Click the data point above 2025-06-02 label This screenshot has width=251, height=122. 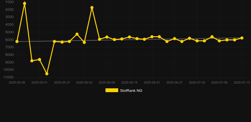coord(84,43)
